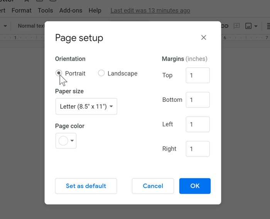Open the Page color picker

point(66,141)
